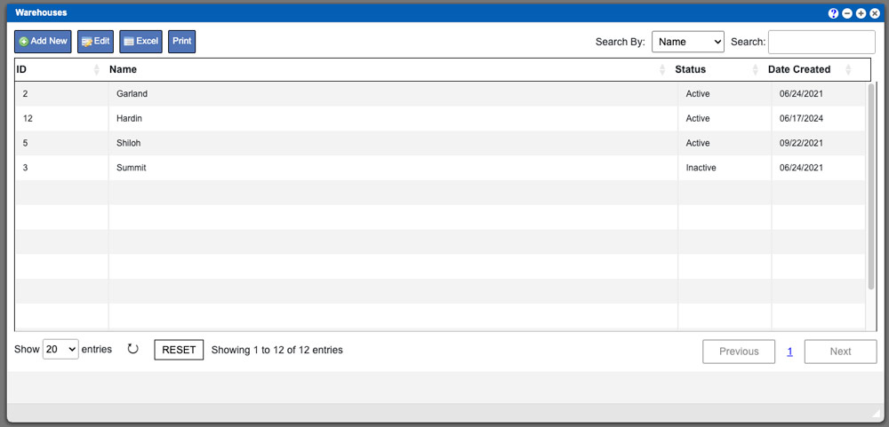Go to the Previous page
889x427 pixels.
(x=739, y=352)
